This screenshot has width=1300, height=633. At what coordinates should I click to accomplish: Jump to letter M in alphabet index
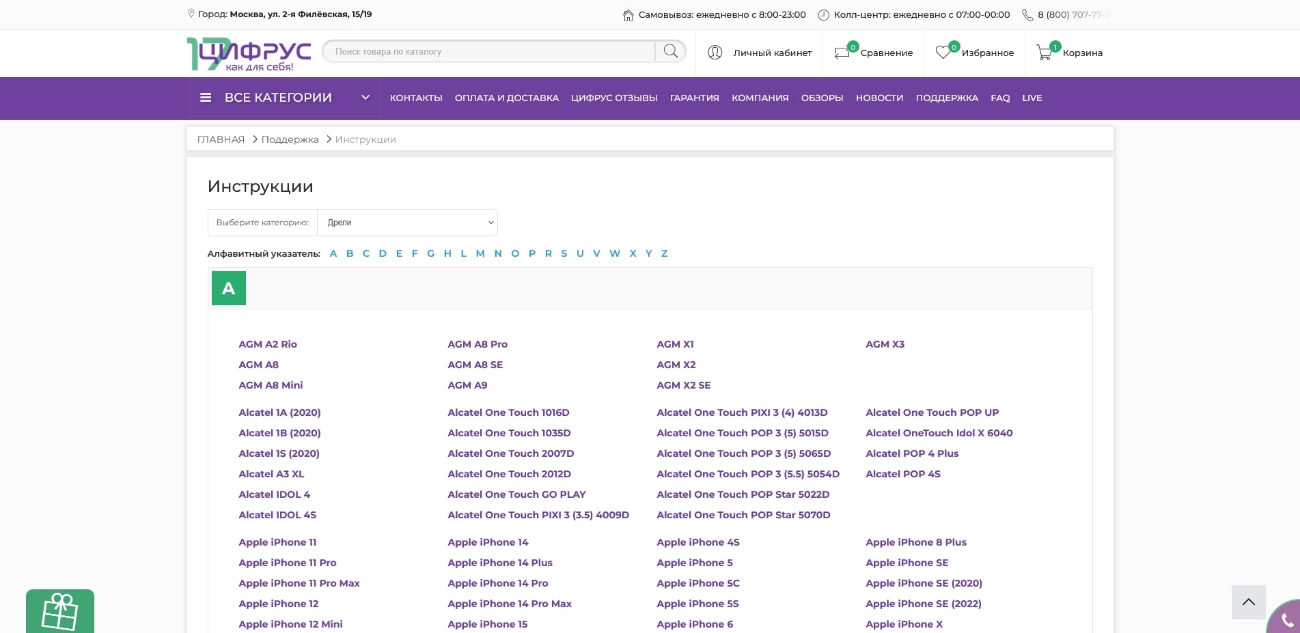[x=480, y=253]
